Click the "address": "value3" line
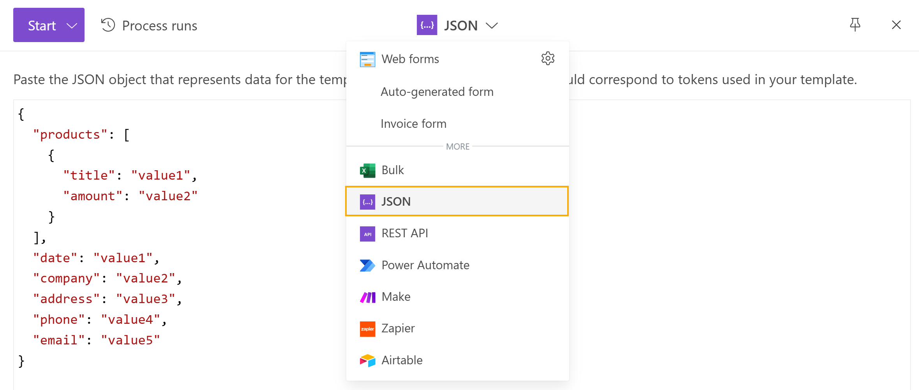Image resolution: width=919 pixels, height=390 pixels. pyautogui.click(x=108, y=299)
